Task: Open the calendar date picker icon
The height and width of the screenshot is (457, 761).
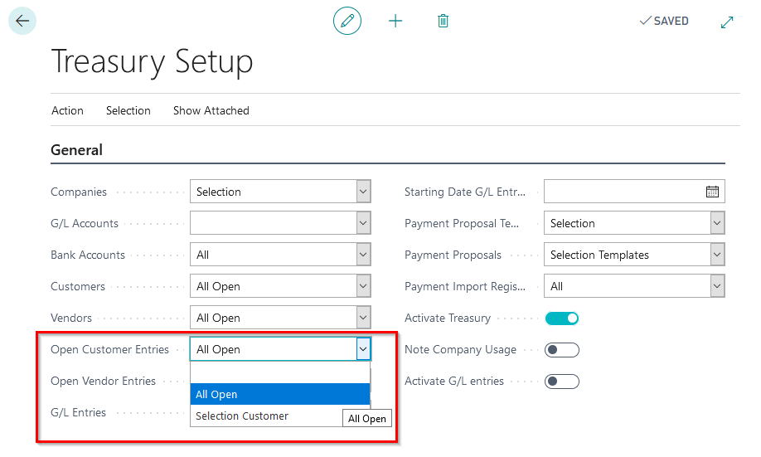Action: [x=712, y=192]
